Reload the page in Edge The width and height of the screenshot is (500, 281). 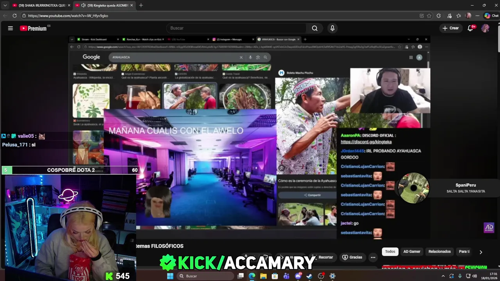14,16
